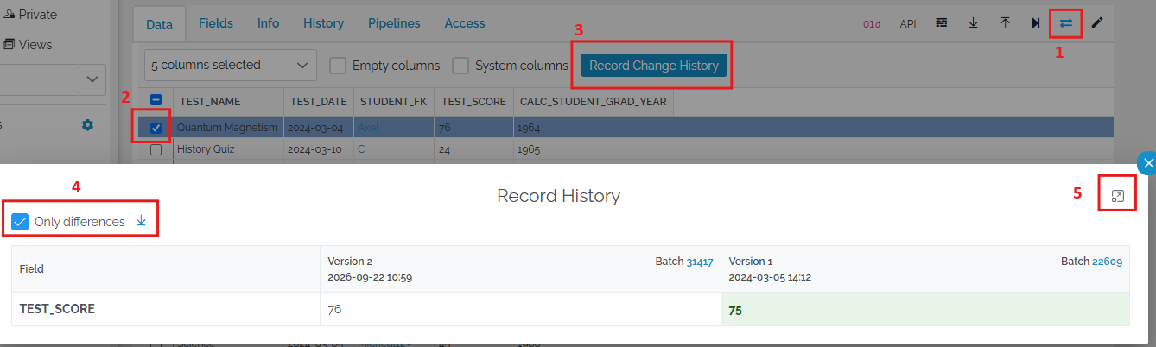
Task: Close the Record History dialog
Action: pos(1147,163)
